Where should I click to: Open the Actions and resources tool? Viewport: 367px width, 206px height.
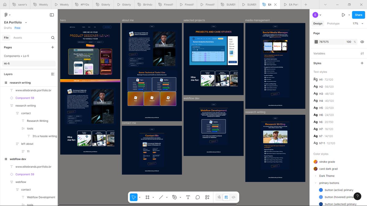[x=207, y=197]
